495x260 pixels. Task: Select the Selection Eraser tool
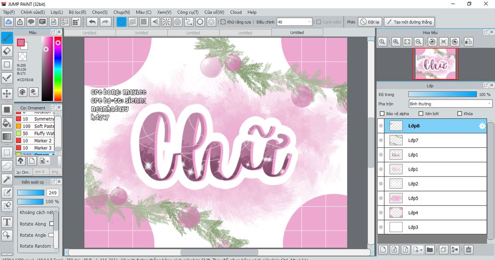click(x=7, y=206)
